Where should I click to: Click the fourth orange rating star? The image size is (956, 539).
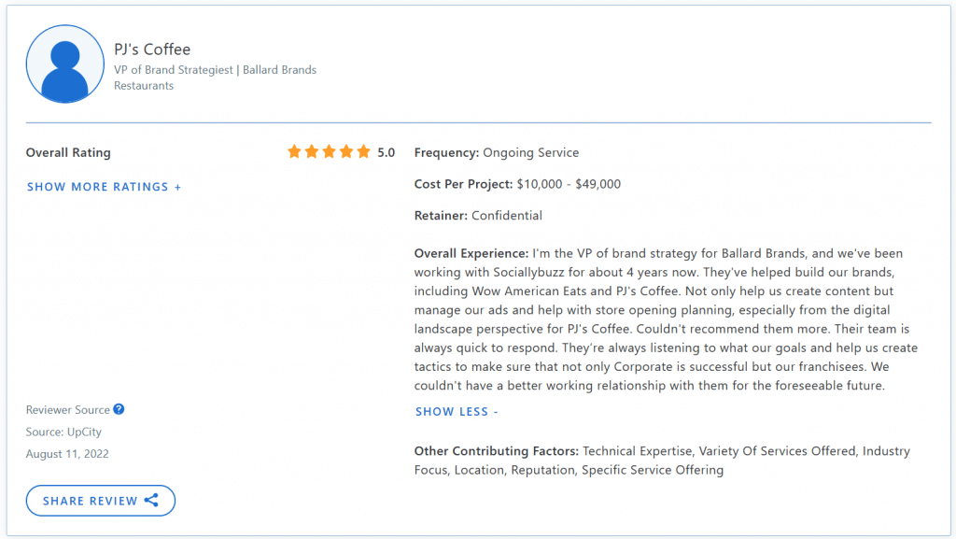point(345,152)
